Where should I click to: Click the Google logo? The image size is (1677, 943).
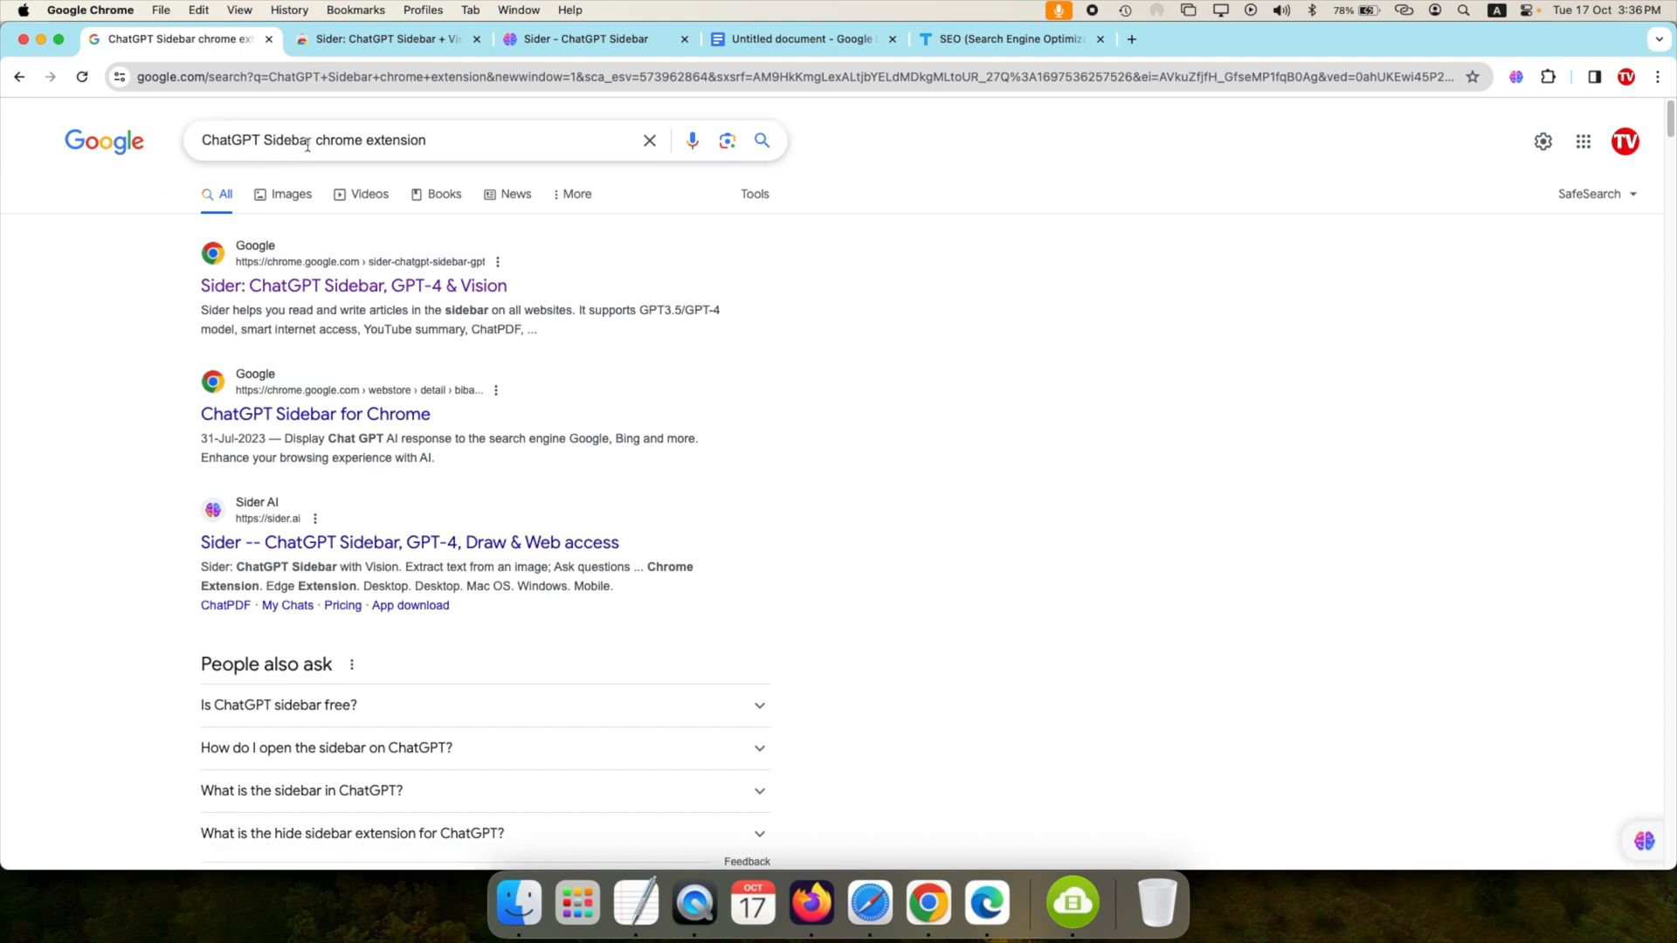pos(104,141)
